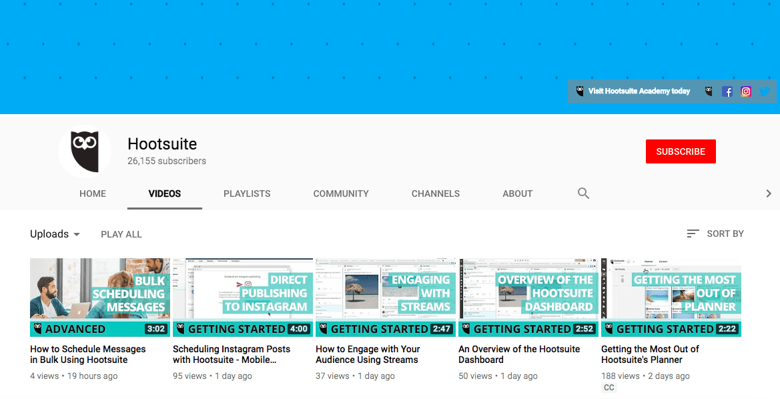This screenshot has width=780, height=399.
Task: Click the channel search magnifier icon
Action: click(584, 193)
